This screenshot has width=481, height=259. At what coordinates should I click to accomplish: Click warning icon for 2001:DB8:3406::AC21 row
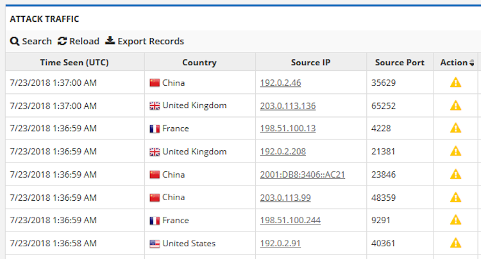[x=455, y=175]
